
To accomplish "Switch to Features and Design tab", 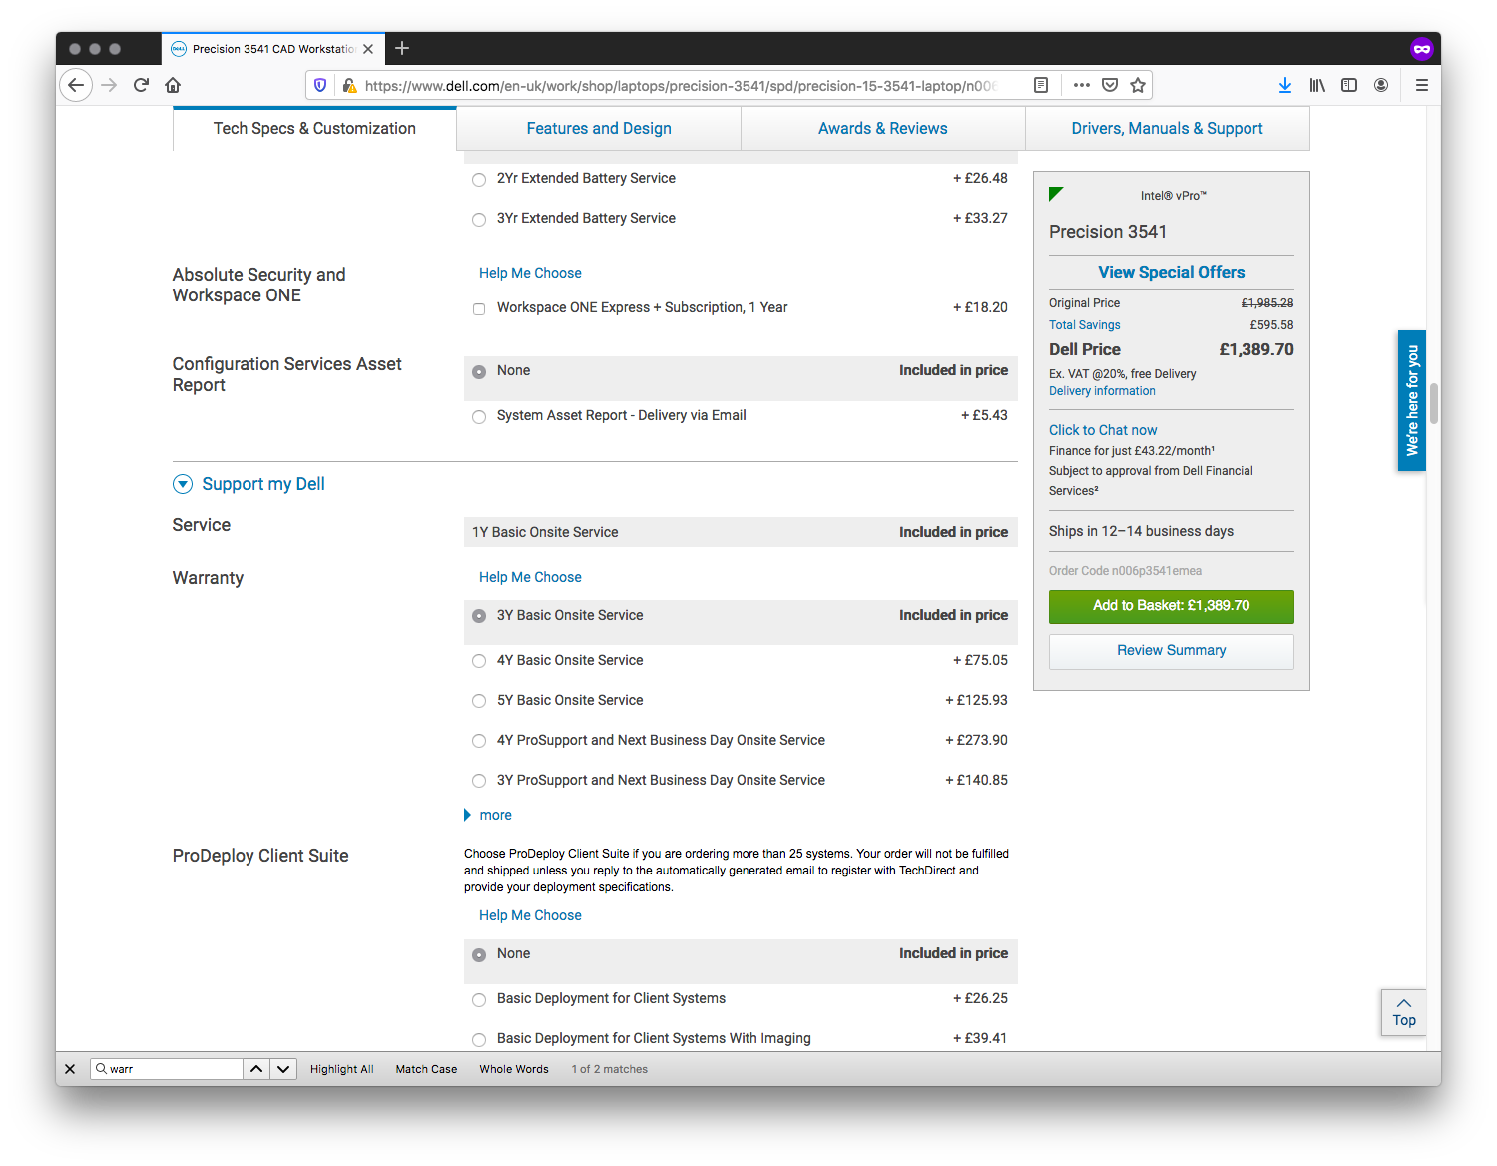I will coord(599,128).
